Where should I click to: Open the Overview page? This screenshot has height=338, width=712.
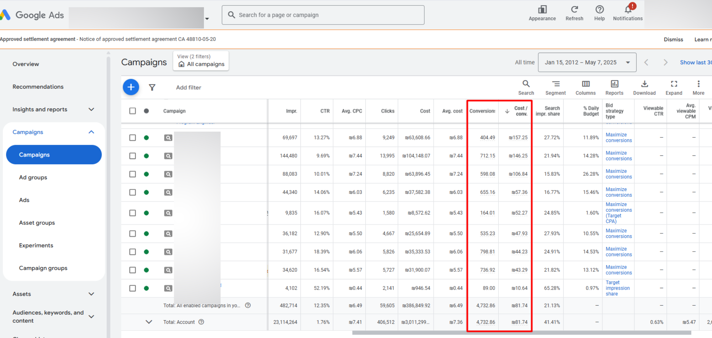pyautogui.click(x=26, y=64)
